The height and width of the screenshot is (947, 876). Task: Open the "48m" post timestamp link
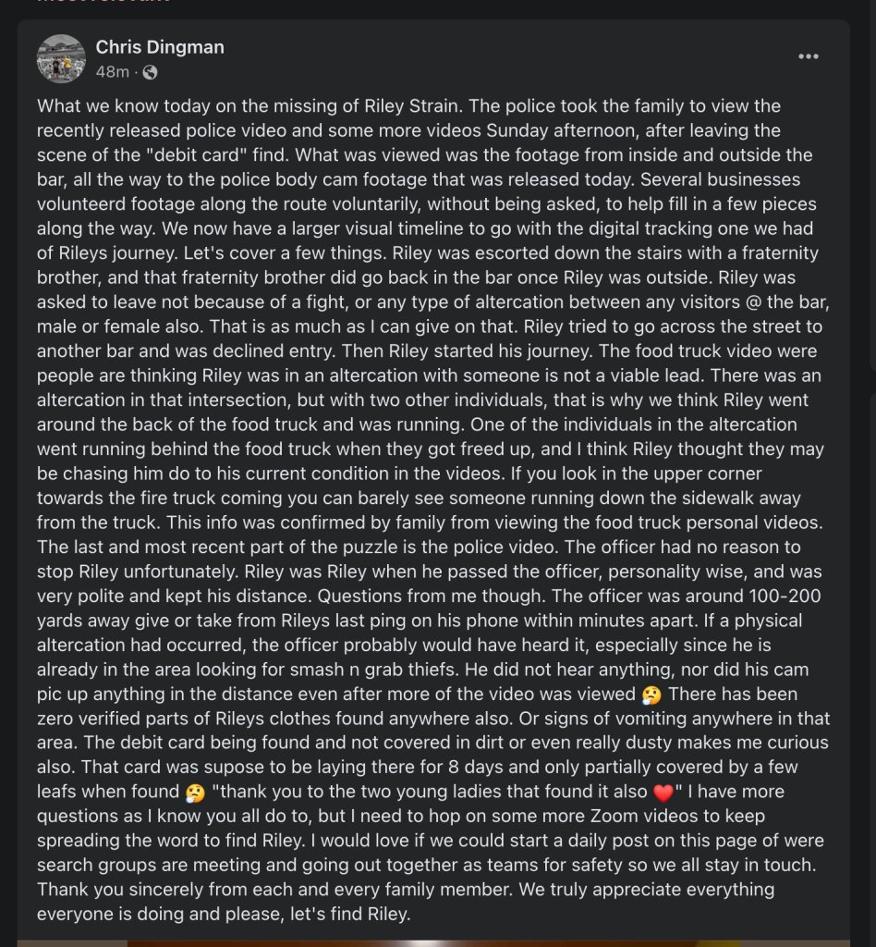point(111,72)
